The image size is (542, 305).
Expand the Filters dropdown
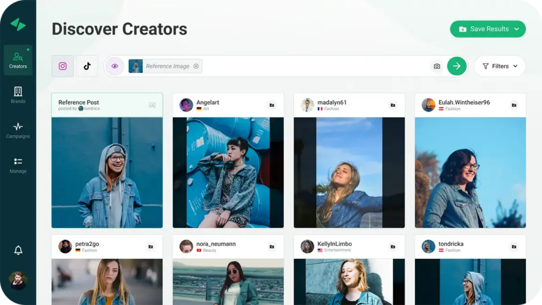(x=514, y=66)
